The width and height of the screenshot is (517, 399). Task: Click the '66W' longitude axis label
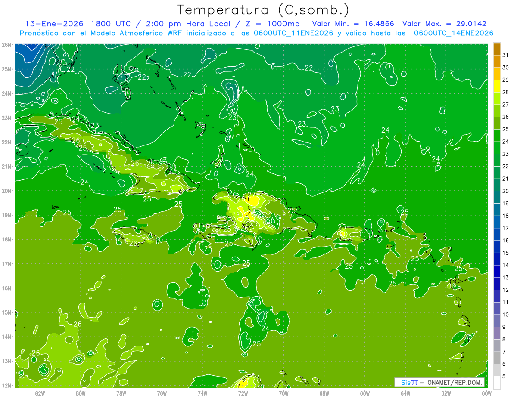pyautogui.click(x=364, y=393)
